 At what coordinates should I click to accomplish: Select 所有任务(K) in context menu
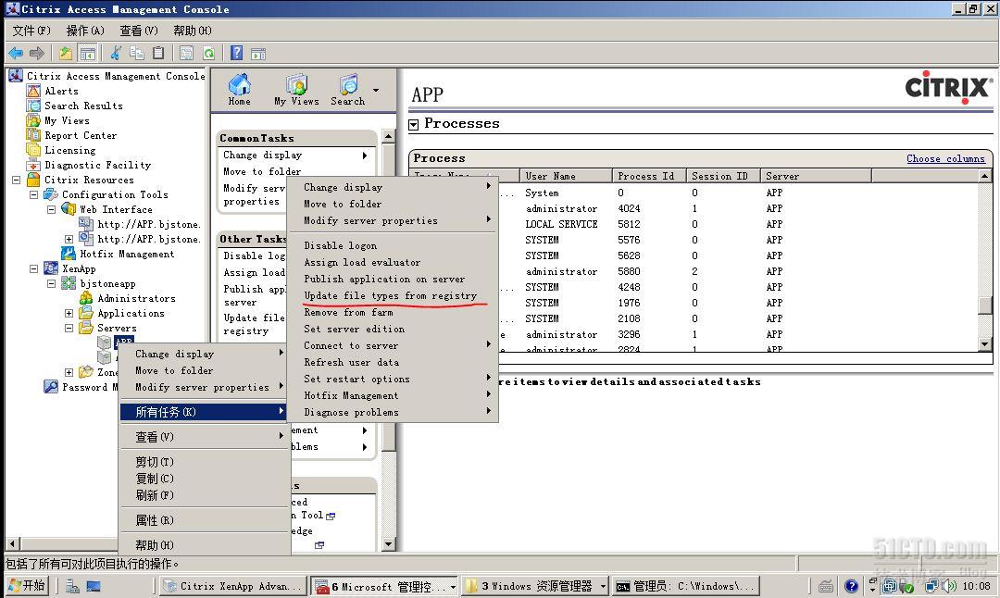click(204, 412)
